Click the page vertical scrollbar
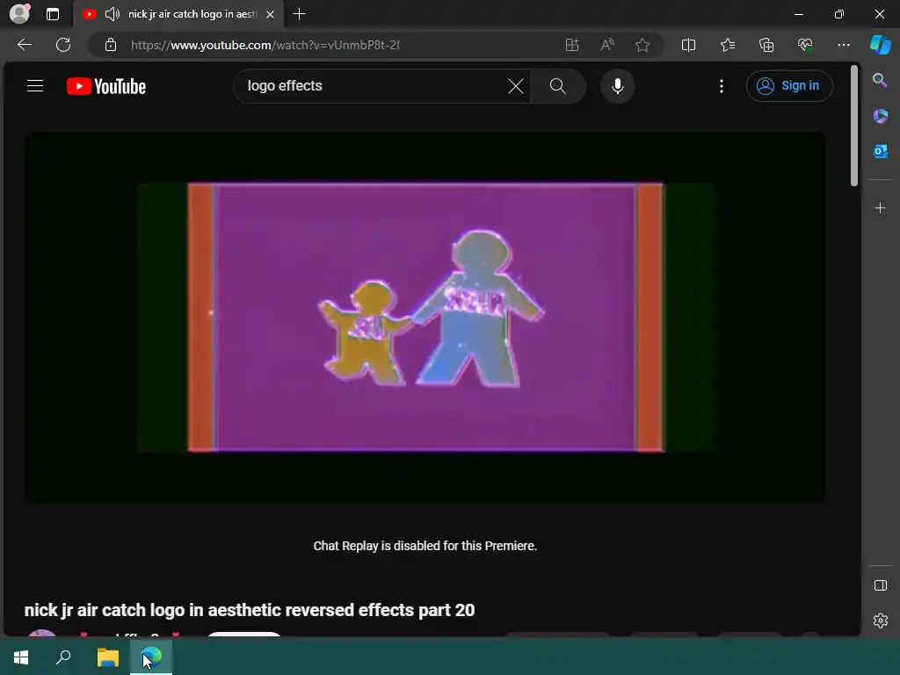Screen dimensions: 900x675 854,127
